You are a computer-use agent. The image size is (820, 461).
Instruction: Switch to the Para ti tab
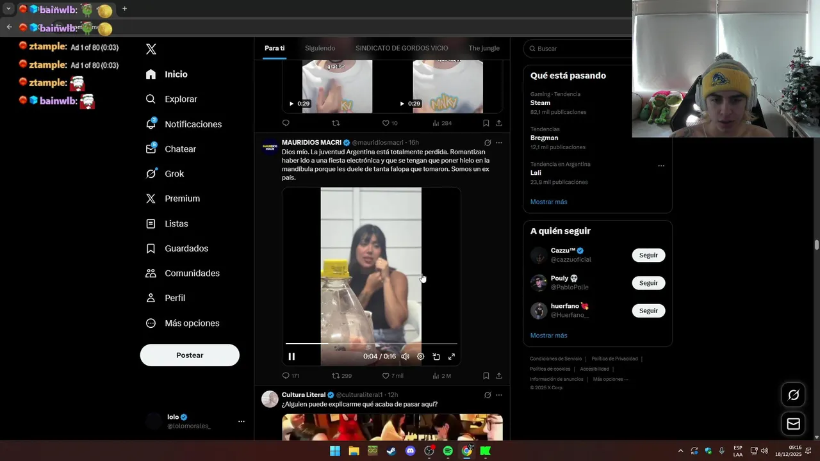point(275,49)
